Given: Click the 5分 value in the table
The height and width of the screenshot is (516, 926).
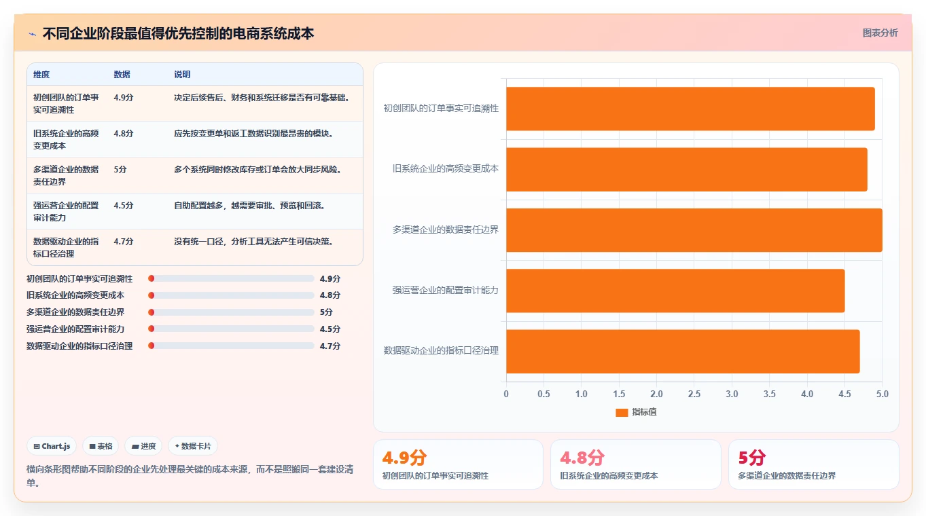Looking at the screenshot, I should 120,170.
